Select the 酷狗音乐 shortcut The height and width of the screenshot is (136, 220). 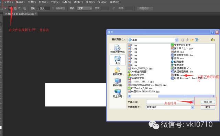point(177,62)
